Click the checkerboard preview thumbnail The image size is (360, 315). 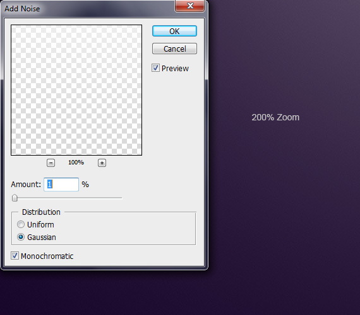pyautogui.click(x=76, y=90)
